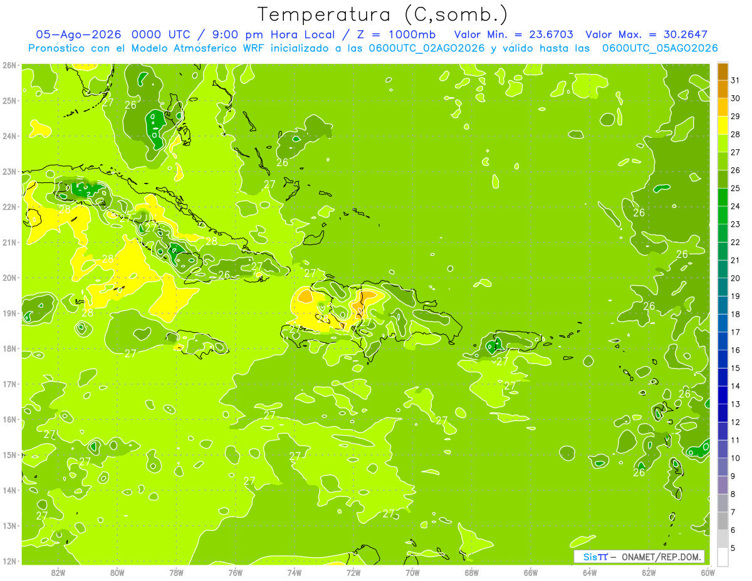
Task: Click the valid-until time '0600UTC_05AGO2026'
Action: pyautogui.click(x=660, y=48)
